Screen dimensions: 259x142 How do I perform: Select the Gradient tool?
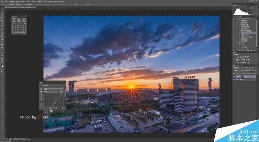2,39
